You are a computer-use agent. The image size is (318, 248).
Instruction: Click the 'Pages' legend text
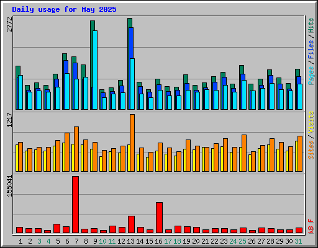311,76
